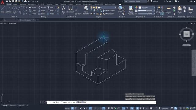Toggle snap mode in status bar
Screen dimensions: 196x110
[76, 108]
